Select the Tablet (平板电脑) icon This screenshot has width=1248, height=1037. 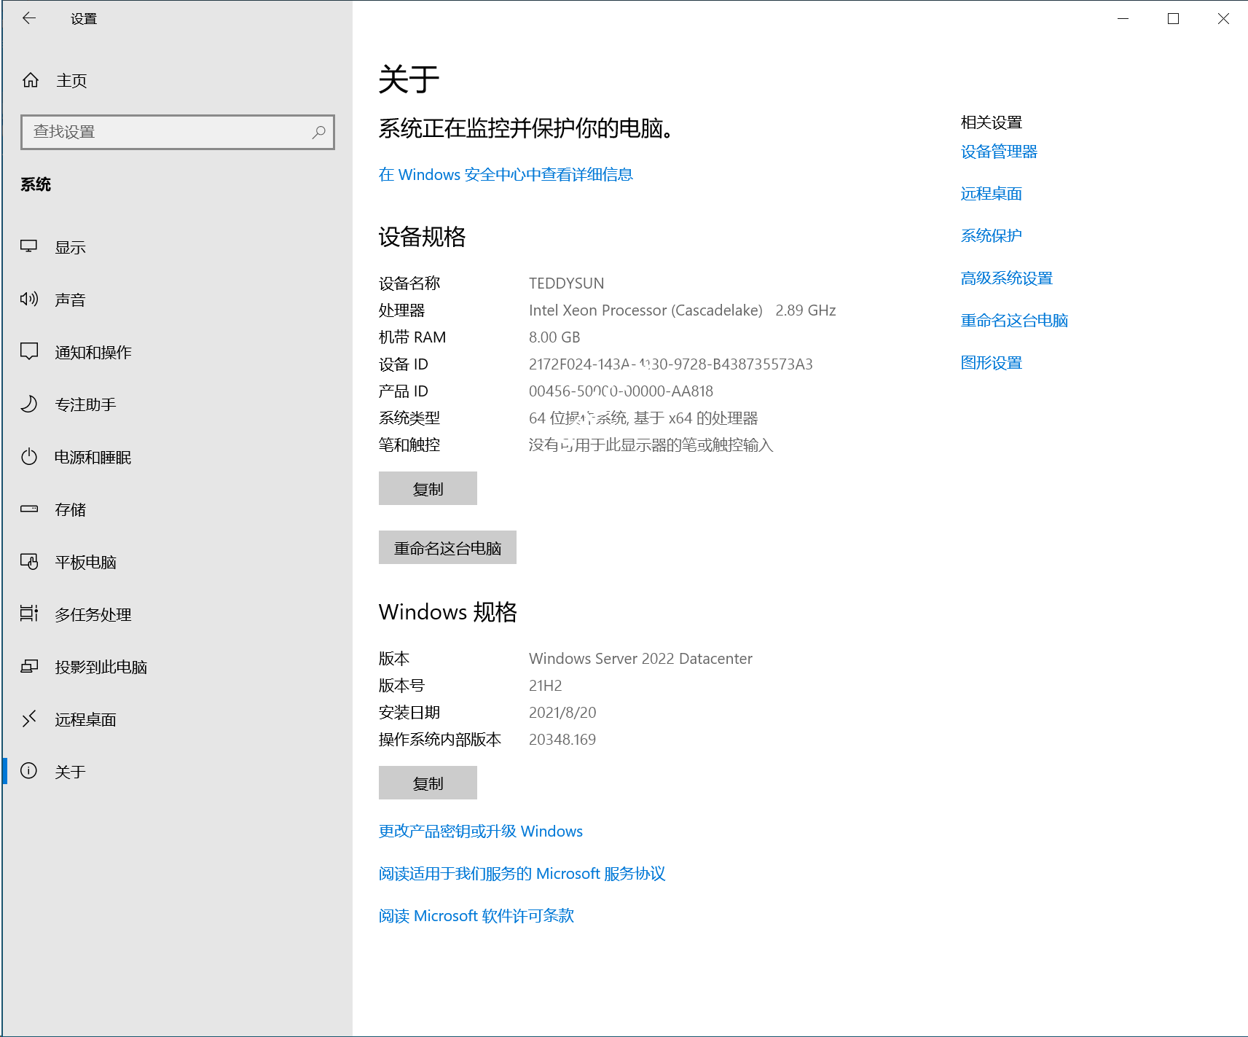29,562
